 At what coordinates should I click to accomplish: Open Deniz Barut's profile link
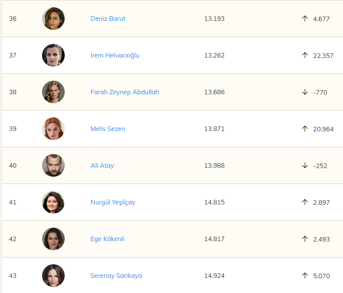(x=108, y=19)
